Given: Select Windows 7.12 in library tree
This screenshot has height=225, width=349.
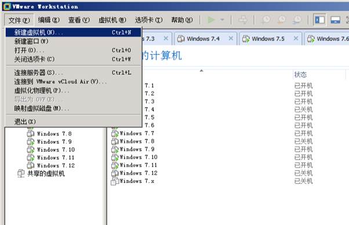Looking at the screenshot, I should coord(56,166).
